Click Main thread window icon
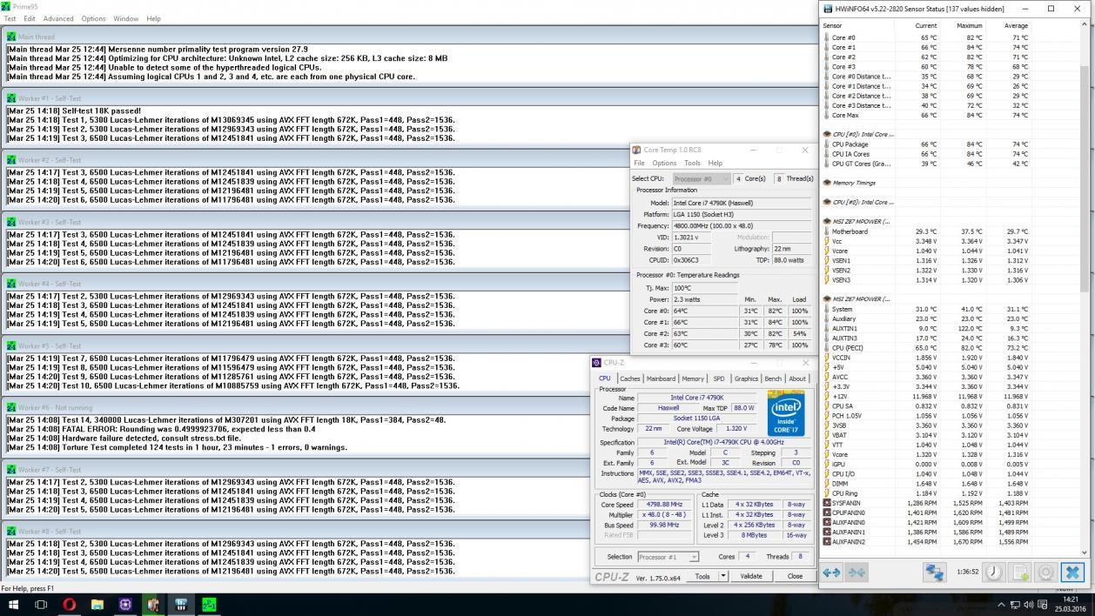Screen dimensions: 1095x616 pyautogui.click(x=11, y=37)
